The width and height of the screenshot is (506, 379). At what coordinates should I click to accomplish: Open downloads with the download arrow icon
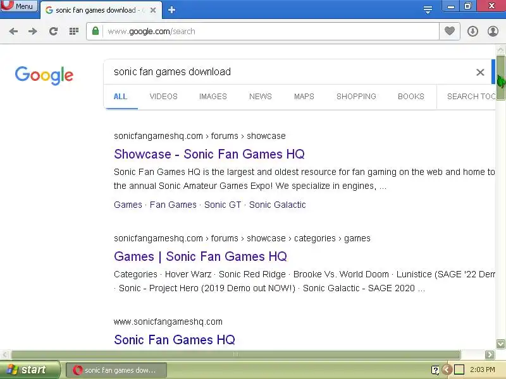(472, 31)
